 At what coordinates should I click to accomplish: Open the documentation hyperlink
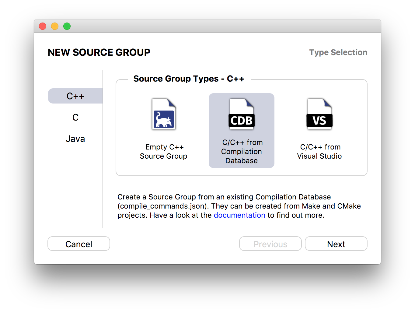[x=239, y=215]
